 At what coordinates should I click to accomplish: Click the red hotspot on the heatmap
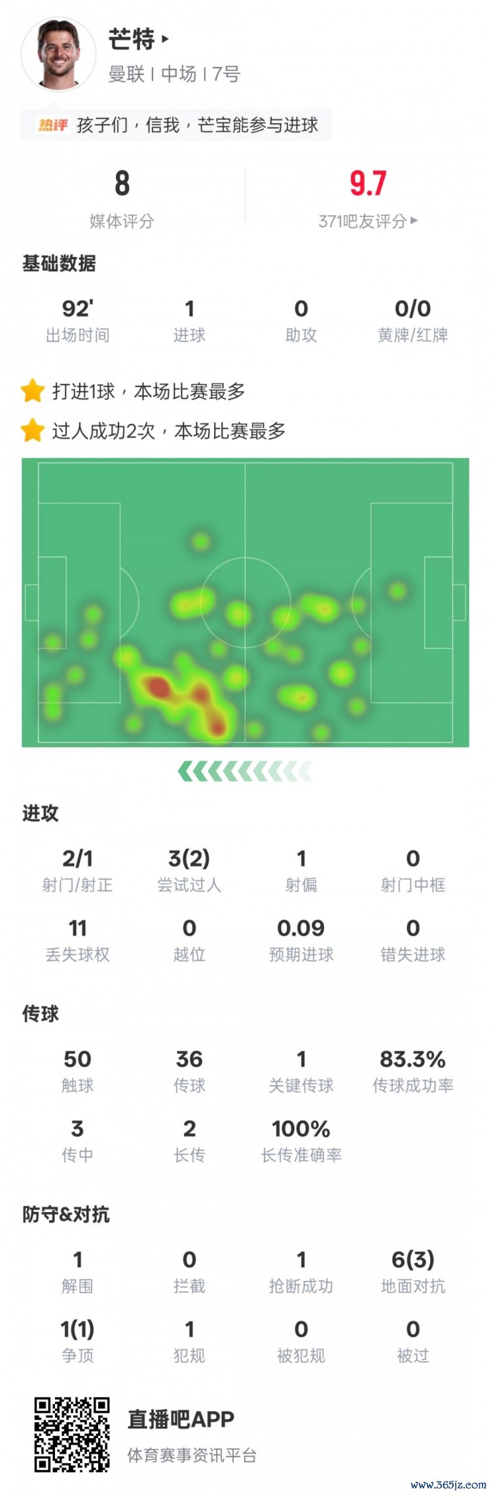coord(158,687)
